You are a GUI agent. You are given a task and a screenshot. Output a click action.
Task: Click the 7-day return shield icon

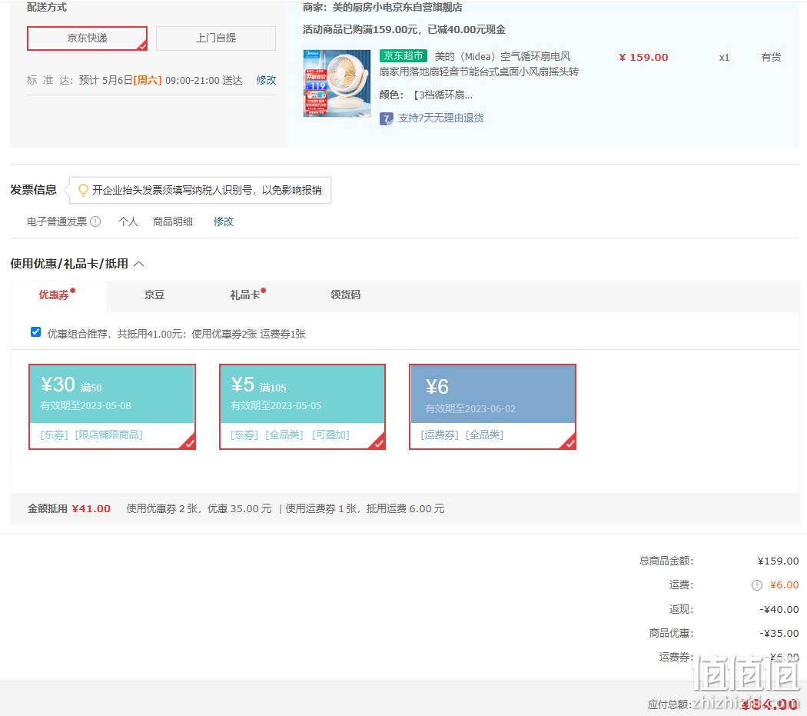387,119
